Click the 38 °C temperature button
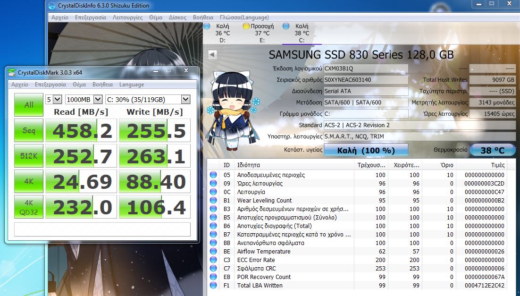 pyautogui.click(x=493, y=150)
